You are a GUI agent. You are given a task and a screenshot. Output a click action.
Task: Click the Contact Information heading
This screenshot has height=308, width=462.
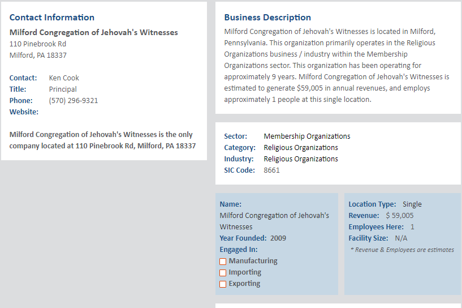(x=52, y=18)
